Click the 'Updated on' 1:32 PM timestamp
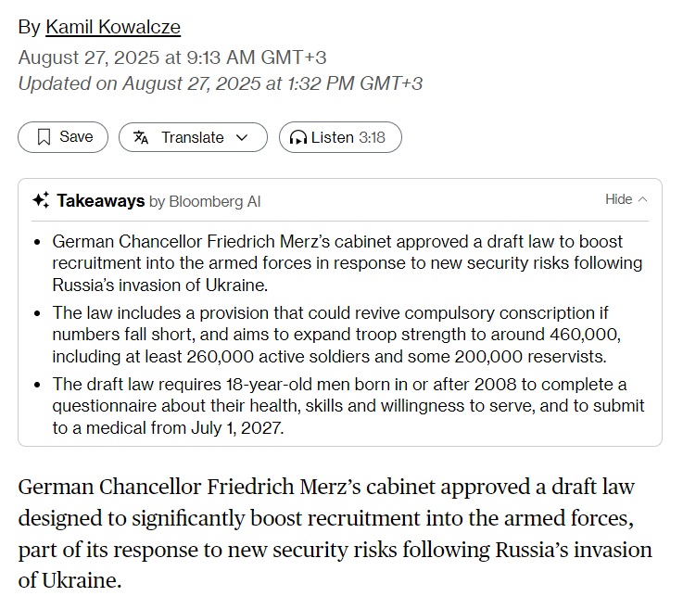The width and height of the screenshot is (683, 609). tap(221, 83)
